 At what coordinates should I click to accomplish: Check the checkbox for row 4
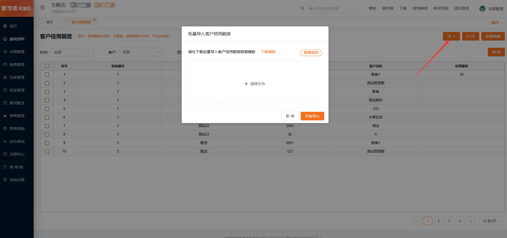point(47,100)
